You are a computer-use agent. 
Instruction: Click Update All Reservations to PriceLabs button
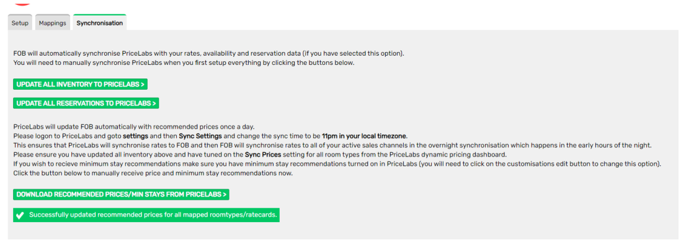[x=86, y=103]
